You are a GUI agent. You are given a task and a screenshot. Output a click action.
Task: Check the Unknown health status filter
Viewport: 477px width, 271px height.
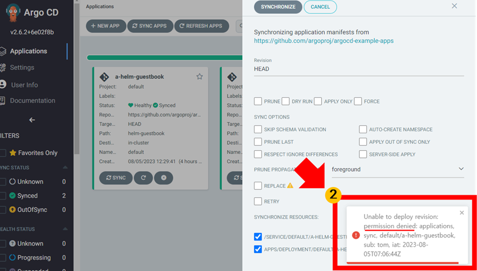(x=3, y=244)
